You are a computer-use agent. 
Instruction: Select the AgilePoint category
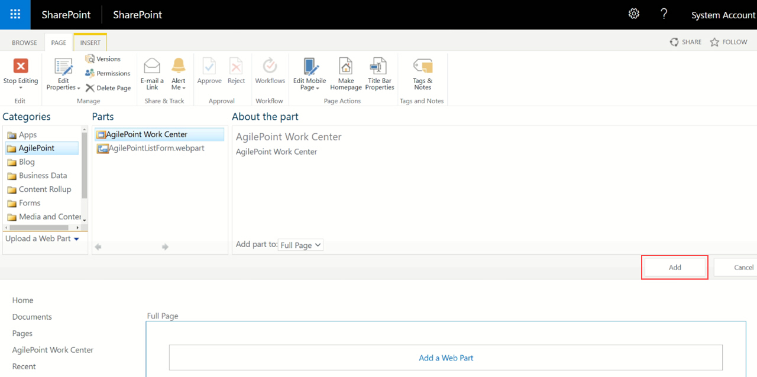click(x=41, y=148)
